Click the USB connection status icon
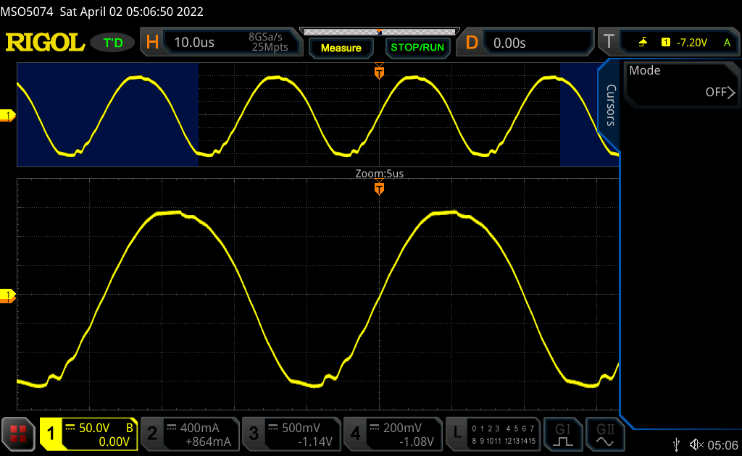Screen dimensions: 742x456 click(x=677, y=444)
